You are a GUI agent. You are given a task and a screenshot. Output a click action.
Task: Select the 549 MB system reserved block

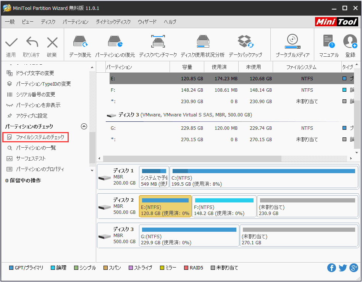(154, 177)
